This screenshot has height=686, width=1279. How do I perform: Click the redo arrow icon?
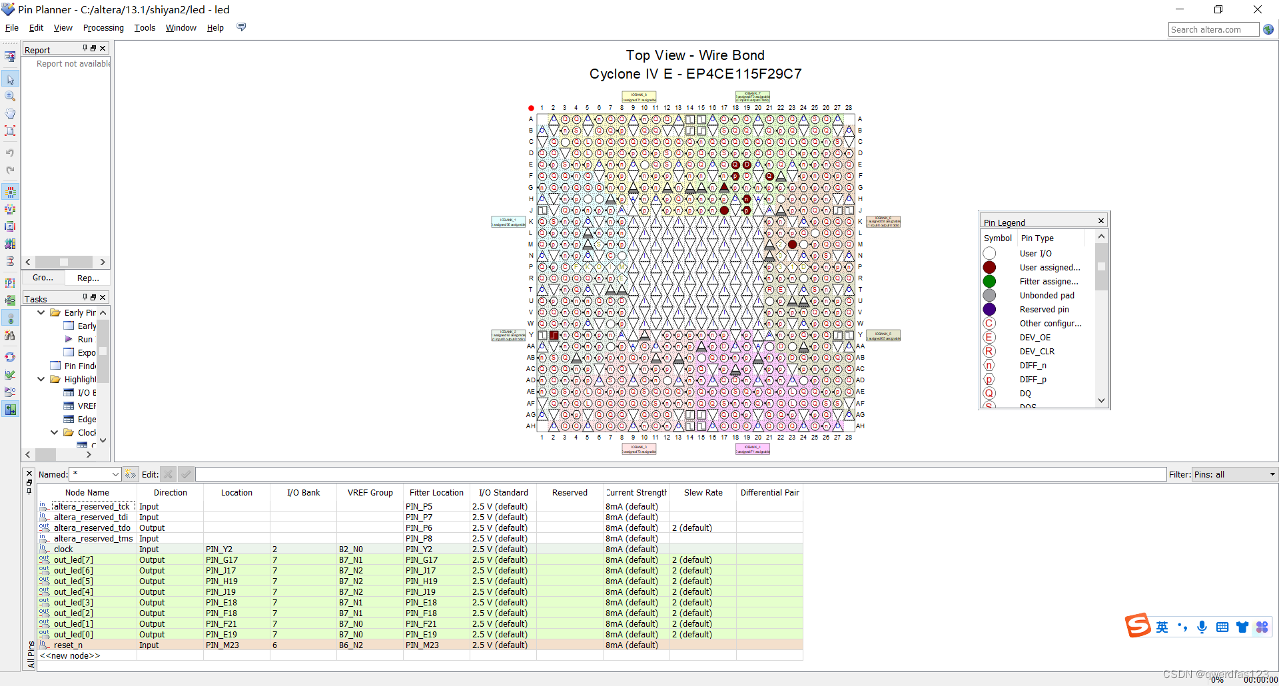[10, 170]
